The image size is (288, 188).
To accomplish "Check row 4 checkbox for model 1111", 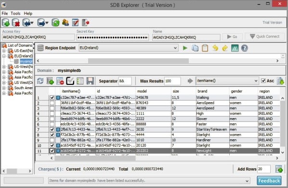I will point(52,114).
